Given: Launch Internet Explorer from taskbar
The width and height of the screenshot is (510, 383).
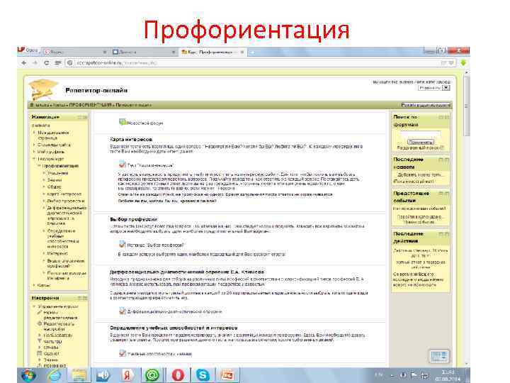Looking at the screenshot, I should tap(55, 375).
